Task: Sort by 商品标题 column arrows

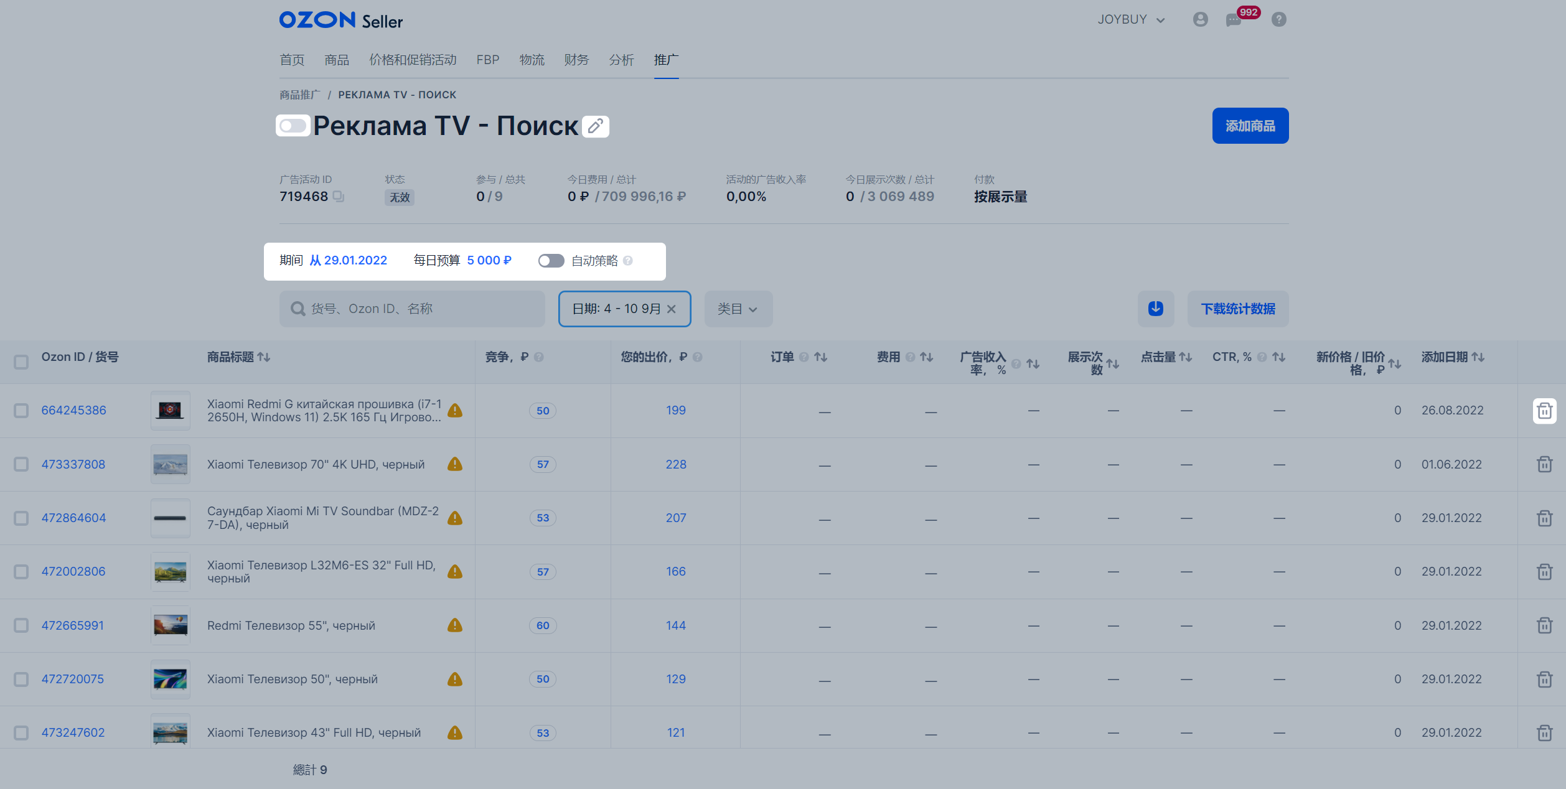Action: 264,357
